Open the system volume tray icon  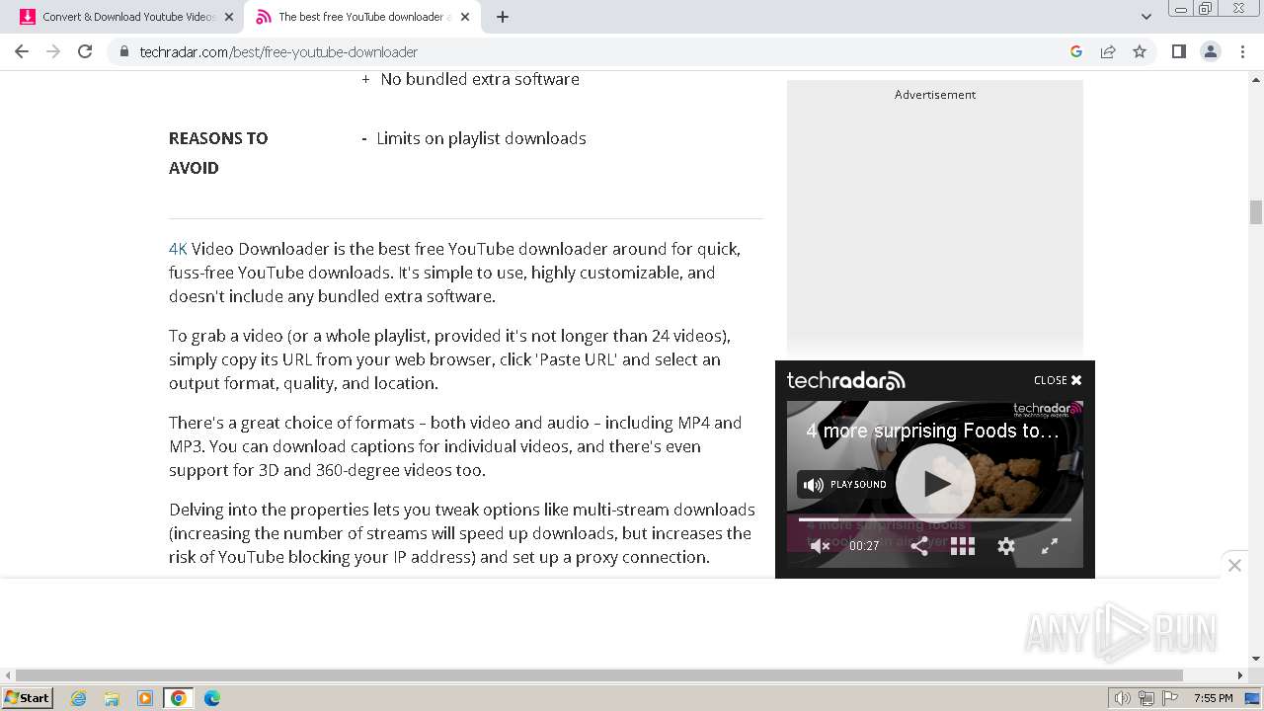pyautogui.click(x=1122, y=698)
